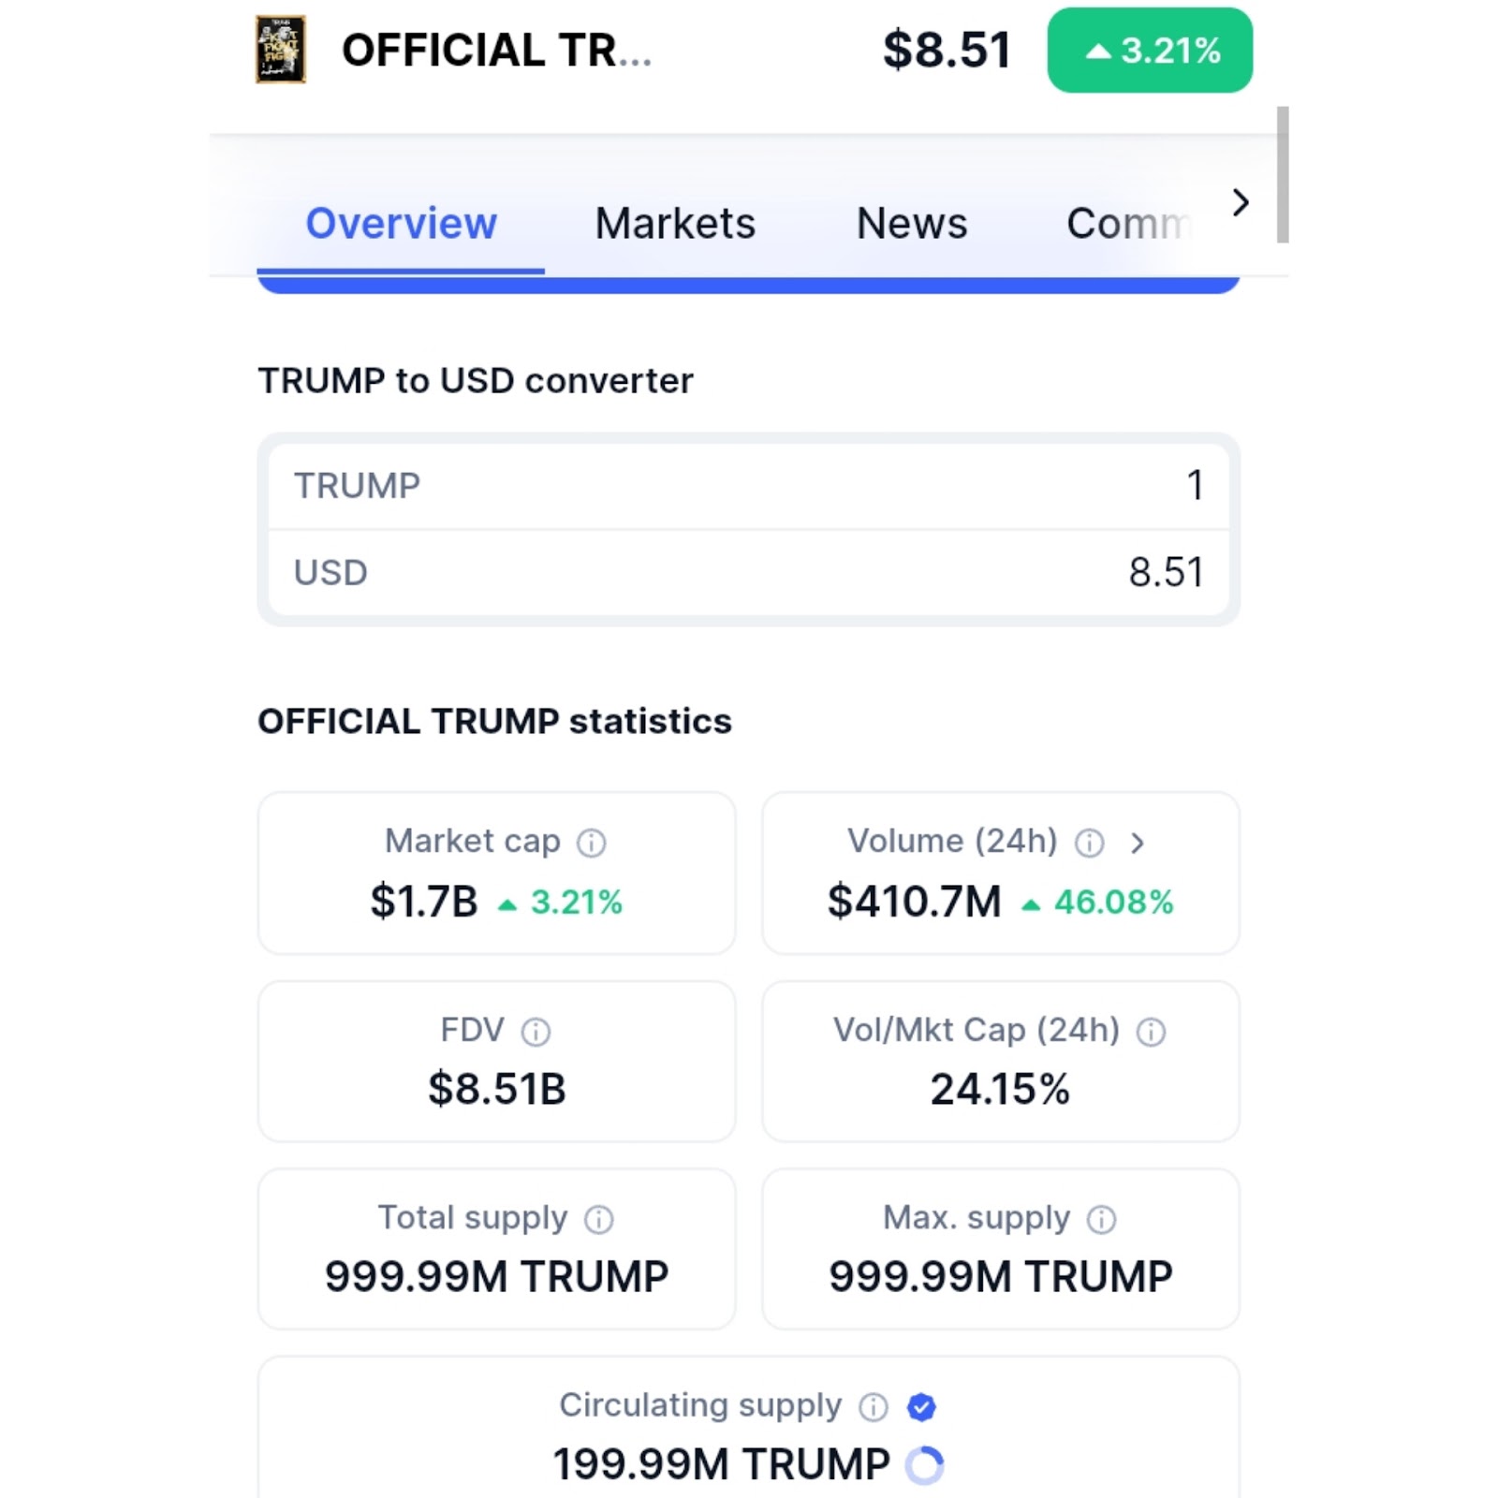This screenshot has width=1498, height=1498.
Task: Show Total supply info icon
Action: click(x=599, y=1219)
